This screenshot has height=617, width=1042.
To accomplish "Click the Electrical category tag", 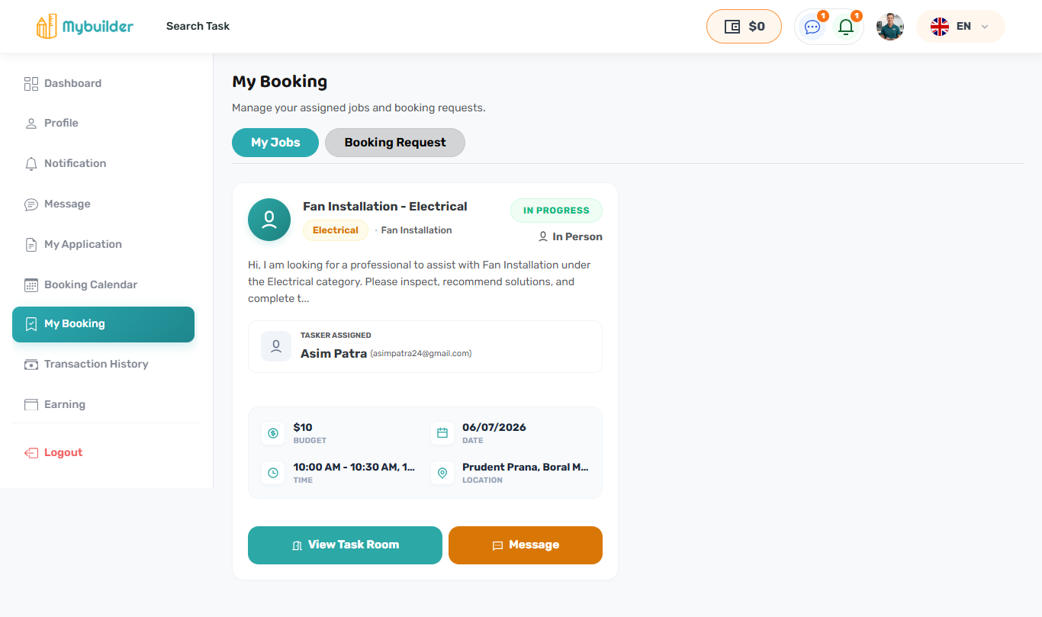I will pyautogui.click(x=336, y=230).
